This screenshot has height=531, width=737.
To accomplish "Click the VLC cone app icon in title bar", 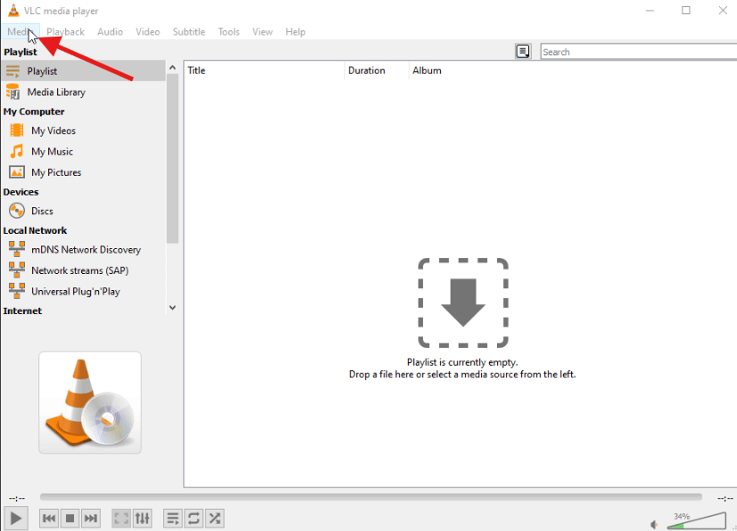I will 13,11.
